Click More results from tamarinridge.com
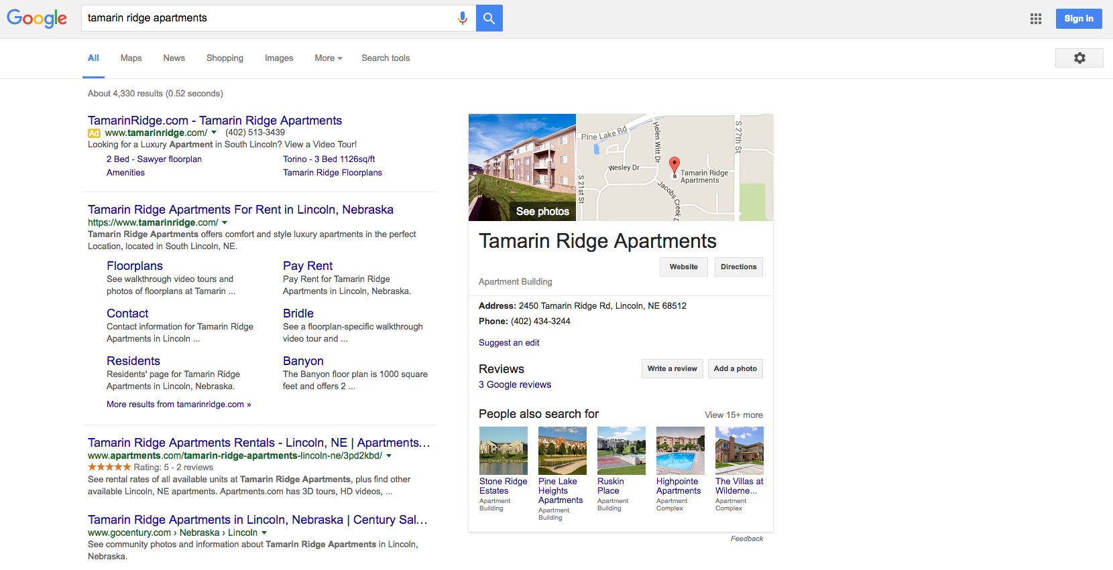1113x570 pixels. click(x=178, y=405)
